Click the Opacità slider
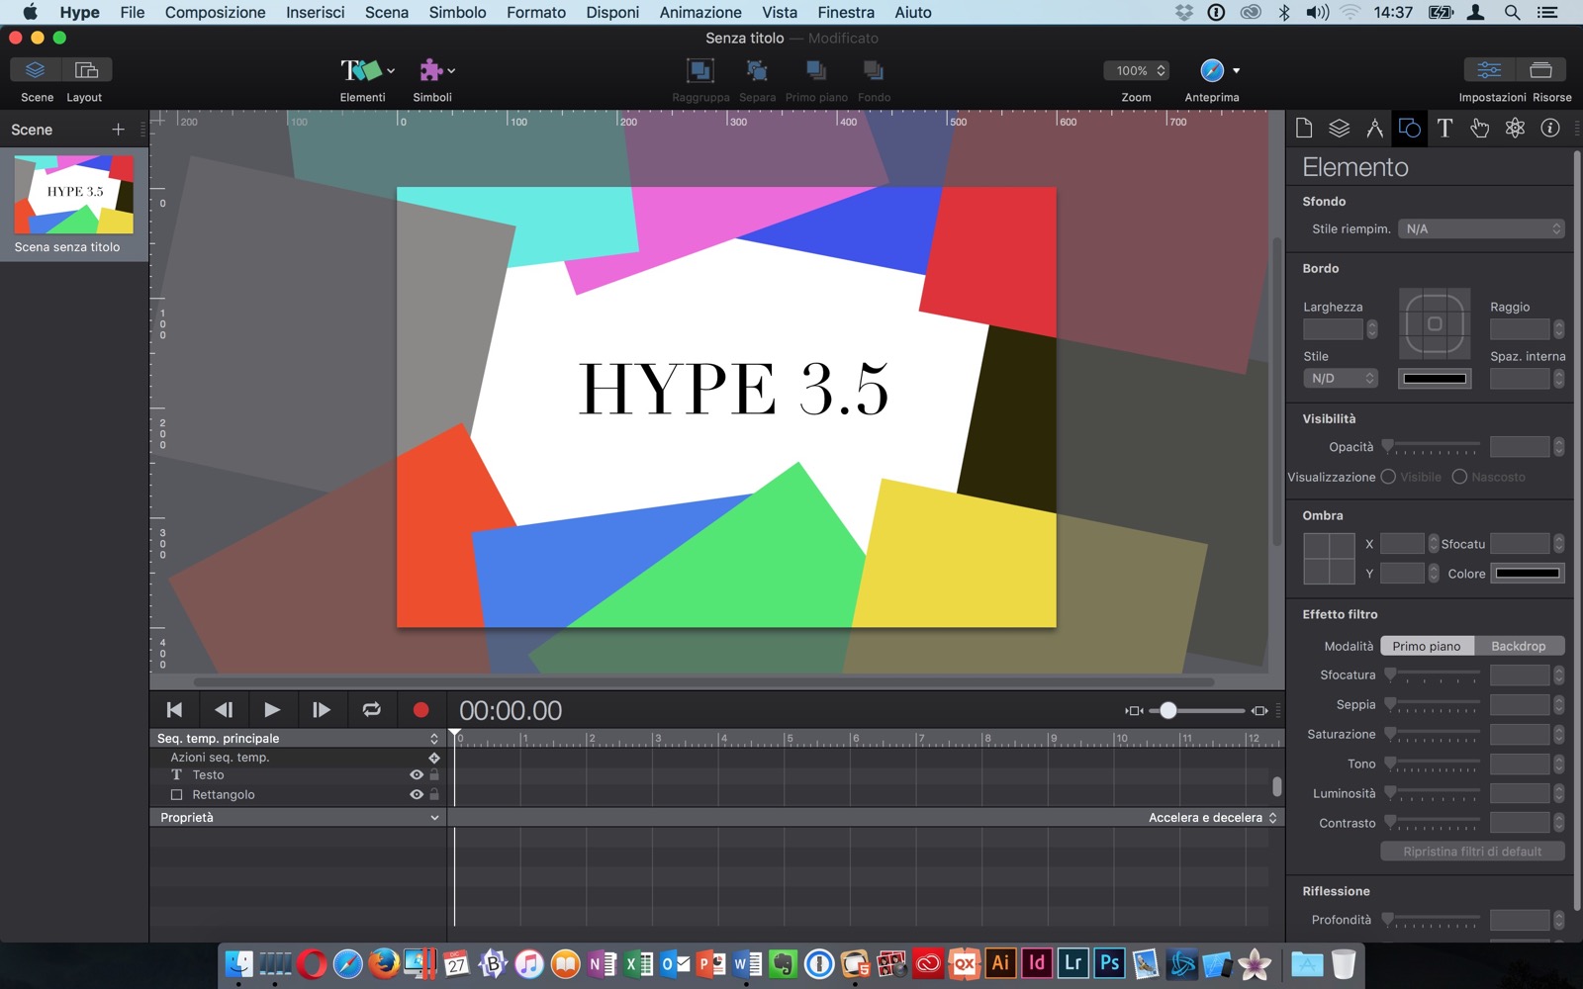Image resolution: width=1583 pixels, height=989 pixels. pyautogui.click(x=1432, y=447)
